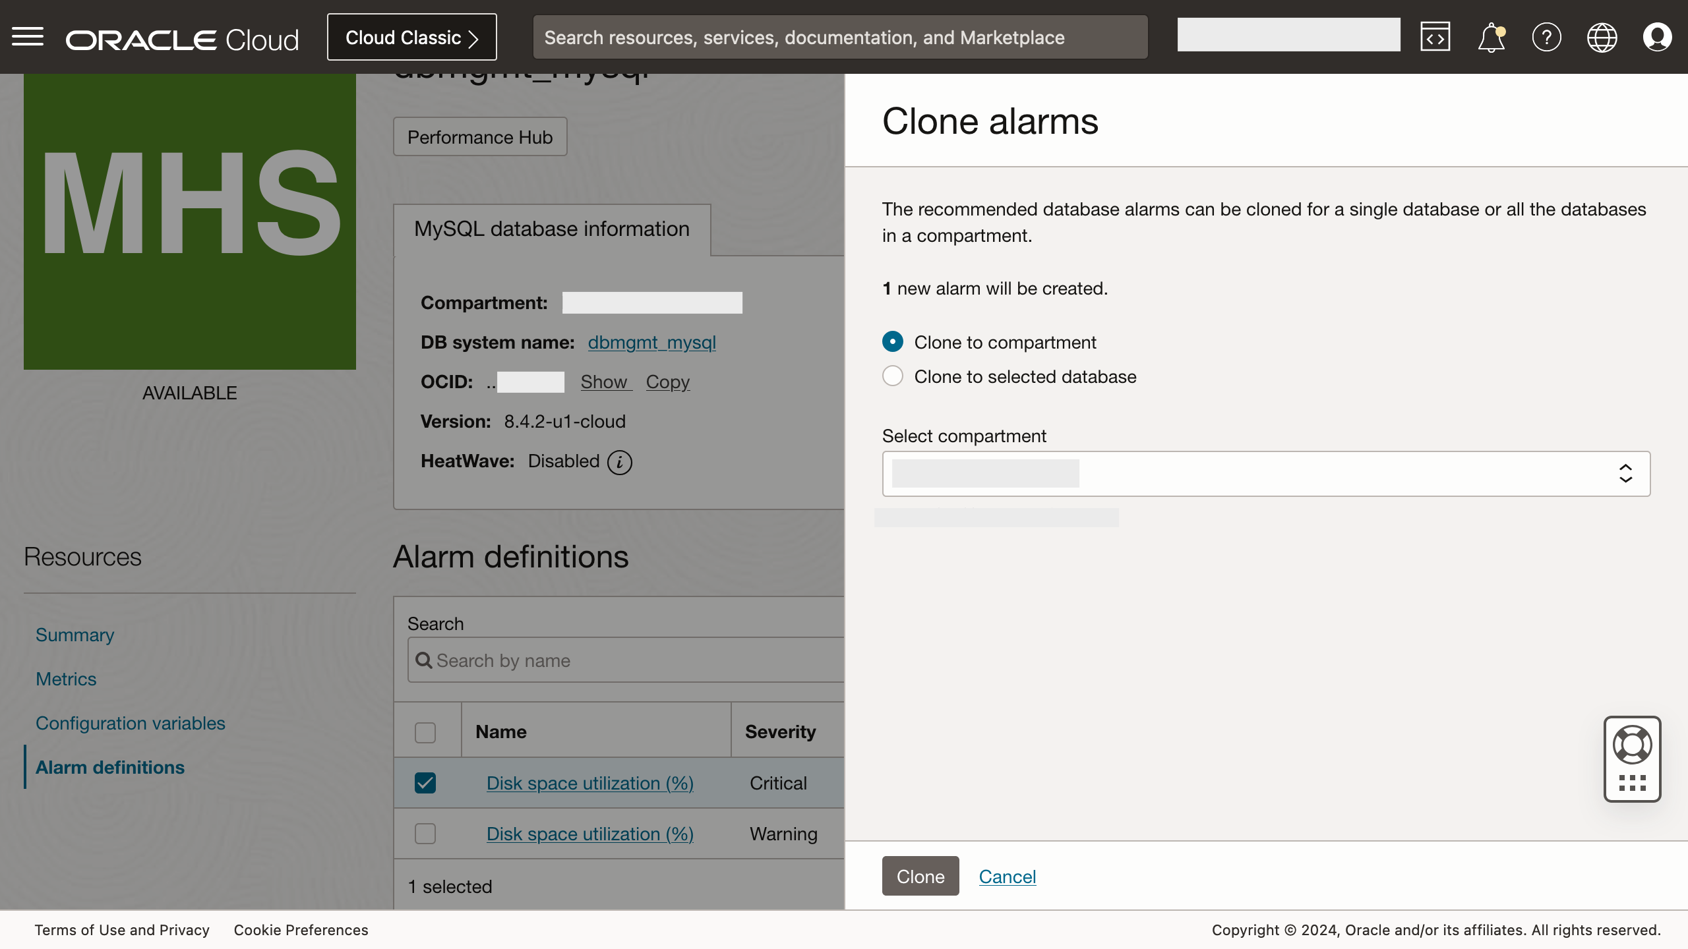Open the help menu
The height and width of the screenshot is (949, 1688).
click(x=1546, y=37)
